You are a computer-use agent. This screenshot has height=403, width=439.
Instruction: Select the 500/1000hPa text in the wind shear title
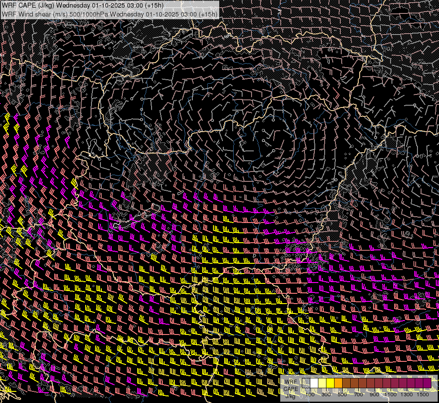[x=89, y=14]
